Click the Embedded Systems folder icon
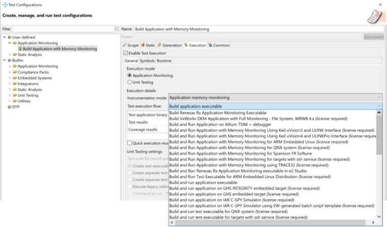The width and height of the screenshot is (387, 227). (15, 78)
